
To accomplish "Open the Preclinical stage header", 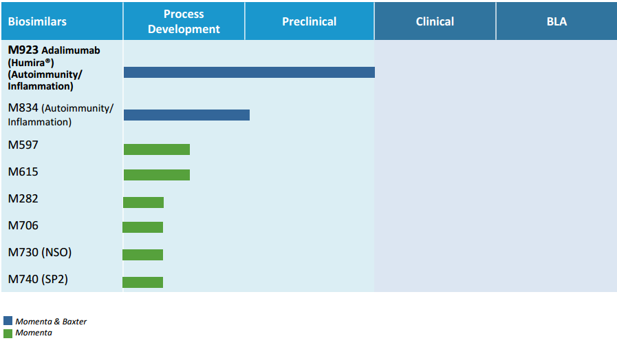I will click(309, 21).
